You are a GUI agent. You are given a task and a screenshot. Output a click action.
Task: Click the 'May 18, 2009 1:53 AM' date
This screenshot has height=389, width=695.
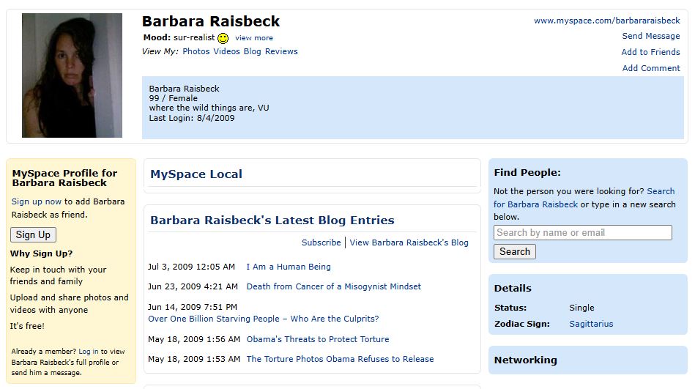coord(193,359)
